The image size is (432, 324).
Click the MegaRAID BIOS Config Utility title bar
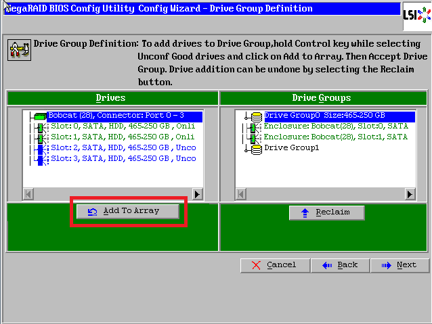click(202, 9)
